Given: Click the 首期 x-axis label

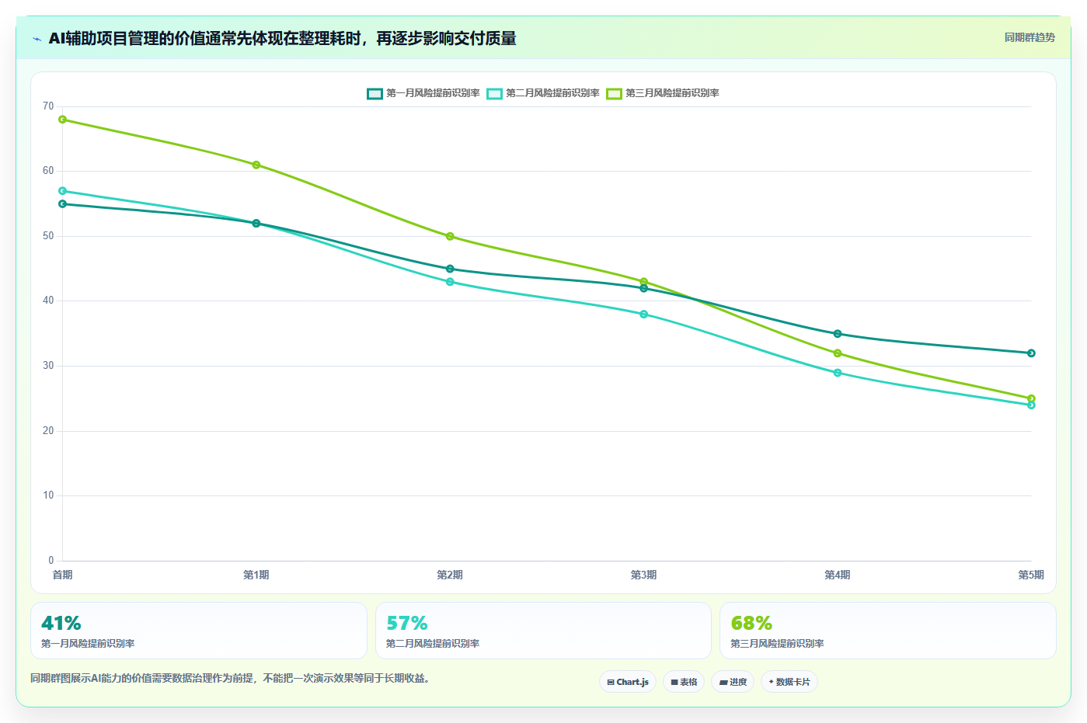Looking at the screenshot, I should click(x=62, y=575).
